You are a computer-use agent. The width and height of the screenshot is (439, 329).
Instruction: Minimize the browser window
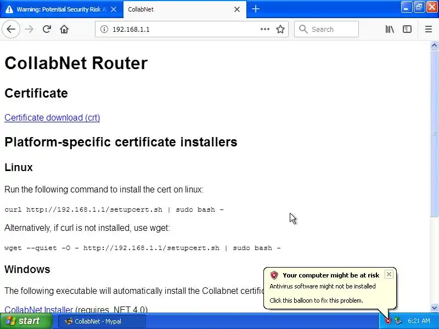coord(406,7)
